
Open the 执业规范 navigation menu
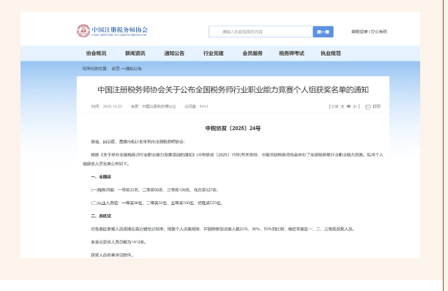331,53
